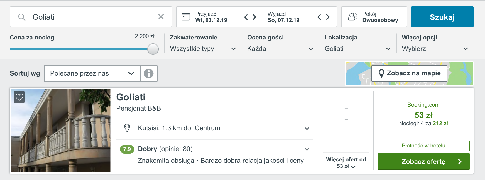Click the search magnifier icon
The image size is (485, 180).
[x=22, y=17]
